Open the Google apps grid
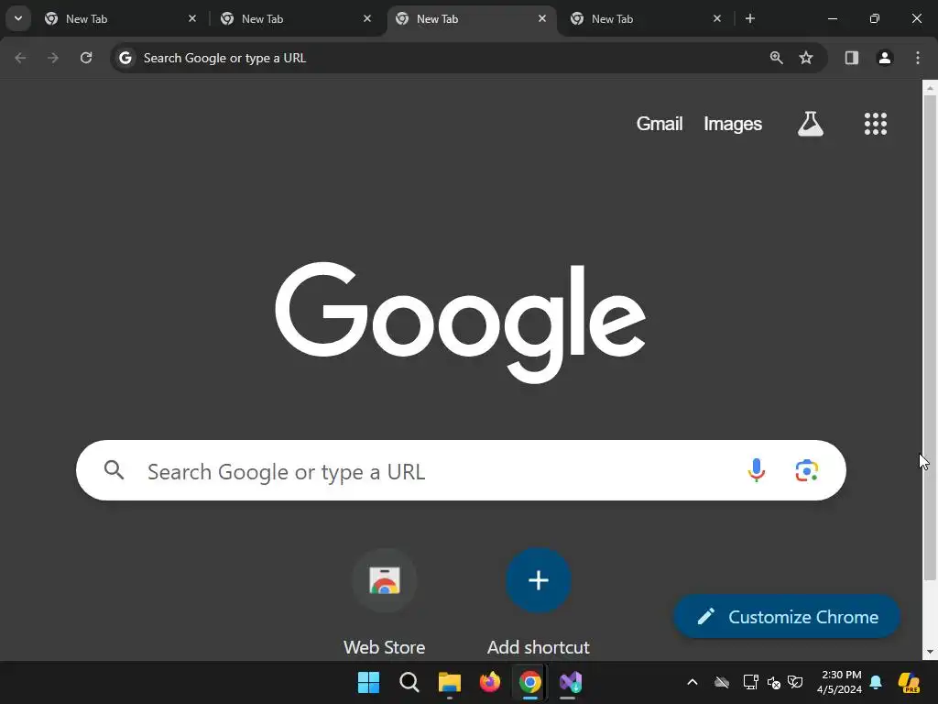 pyautogui.click(x=876, y=124)
